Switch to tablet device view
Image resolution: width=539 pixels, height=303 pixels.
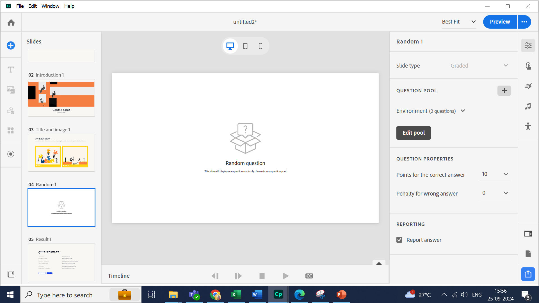pos(245,46)
